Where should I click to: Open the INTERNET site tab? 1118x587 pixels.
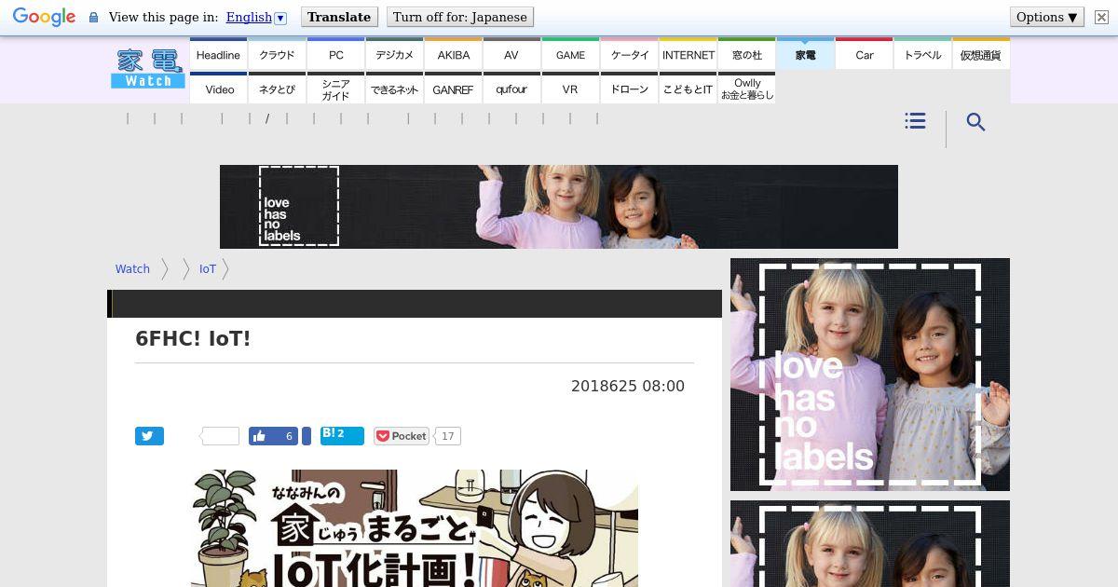point(688,55)
